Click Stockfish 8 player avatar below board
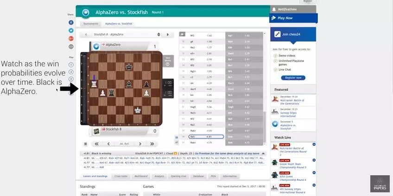This screenshot has width=393, height=196. click(x=96, y=131)
